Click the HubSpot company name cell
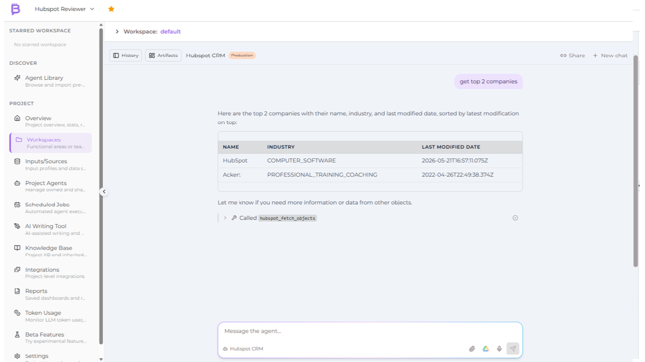 point(235,161)
